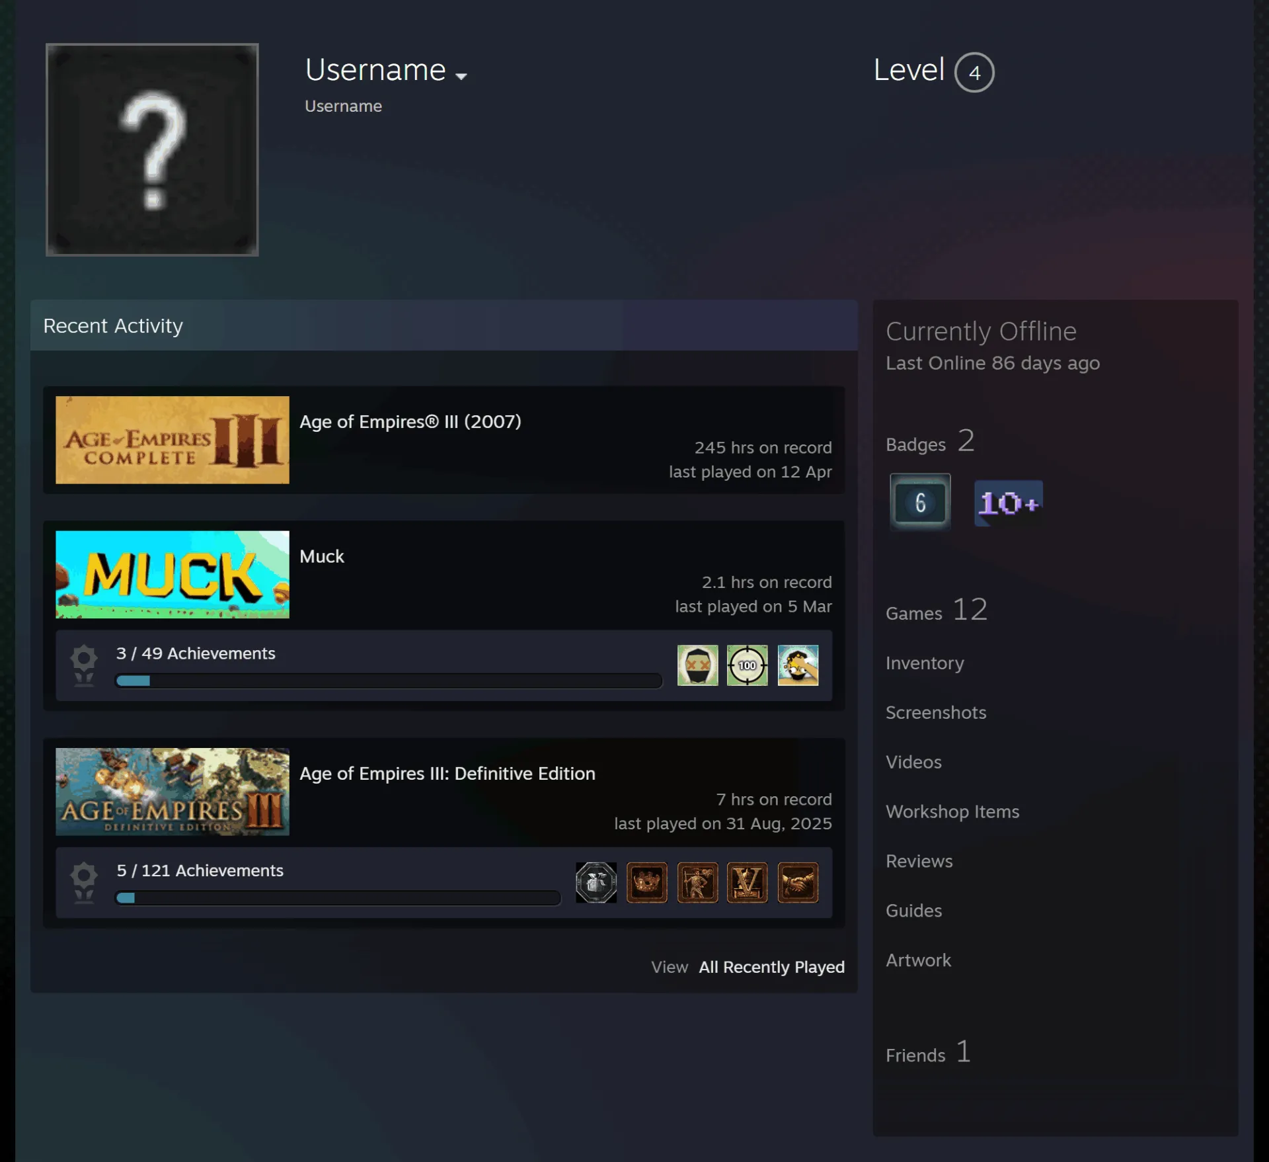Open the Inventory link
The width and height of the screenshot is (1269, 1162).
pyautogui.click(x=925, y=663)
